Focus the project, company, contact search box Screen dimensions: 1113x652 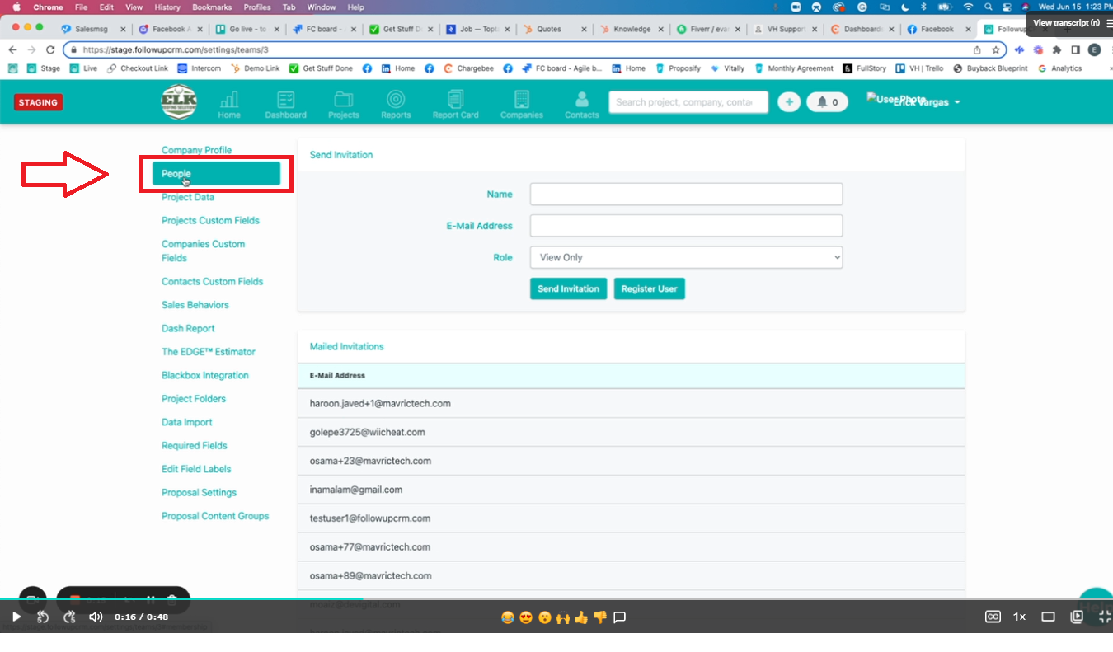coord(688,102)
